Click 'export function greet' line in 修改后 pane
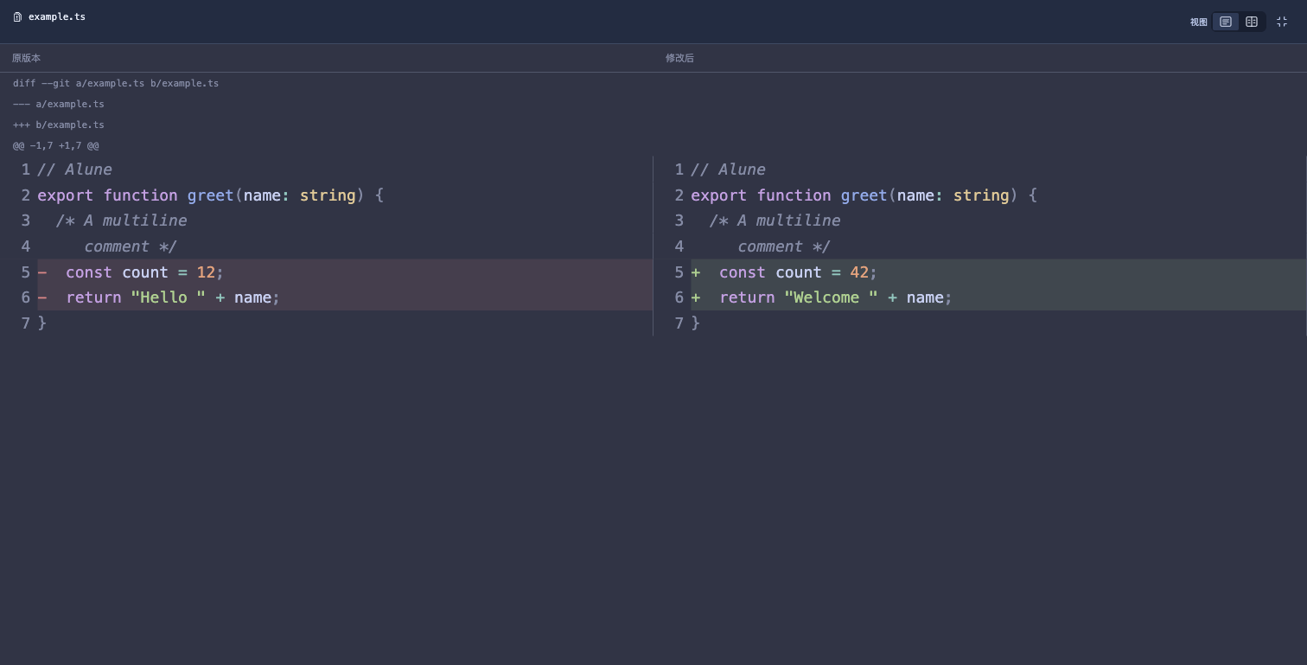1307x665 pixels. [x=864, y=195]
